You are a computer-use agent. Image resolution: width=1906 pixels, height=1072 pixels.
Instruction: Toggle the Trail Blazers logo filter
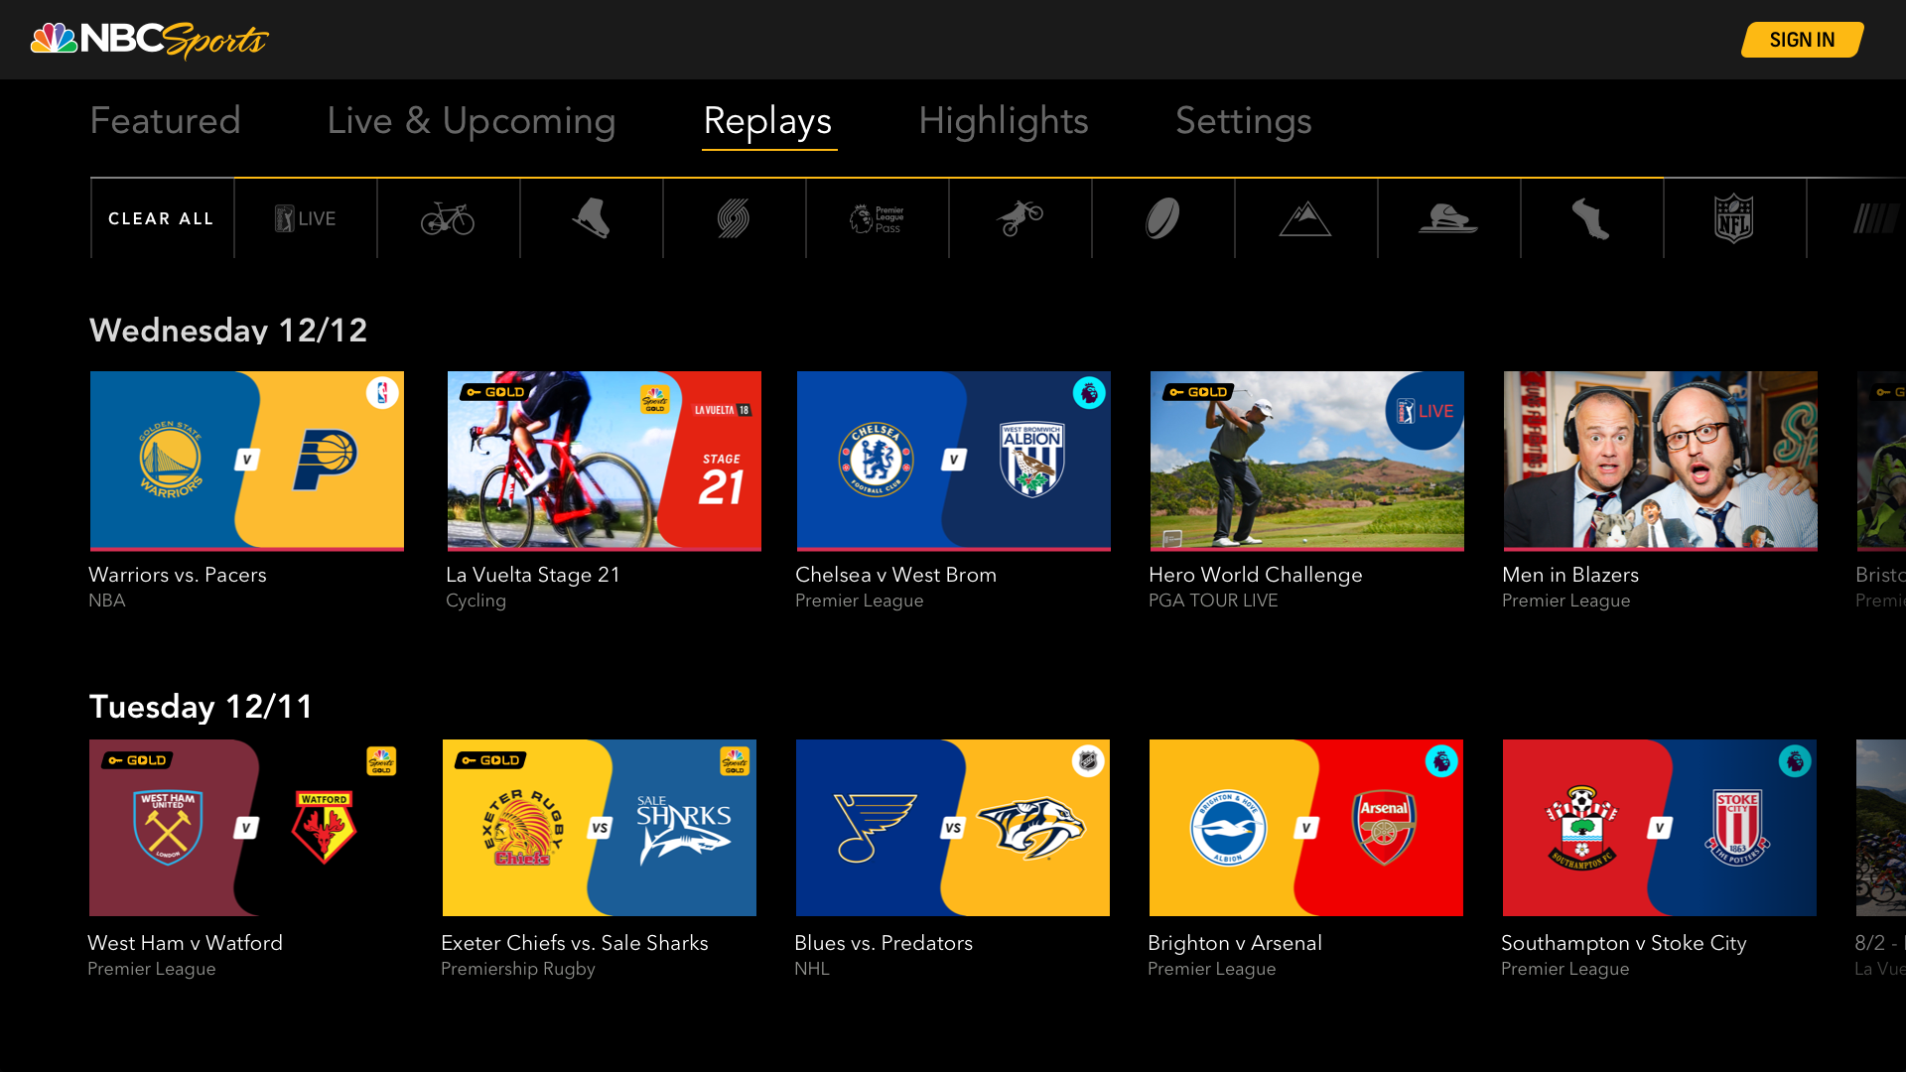point(734,218)
